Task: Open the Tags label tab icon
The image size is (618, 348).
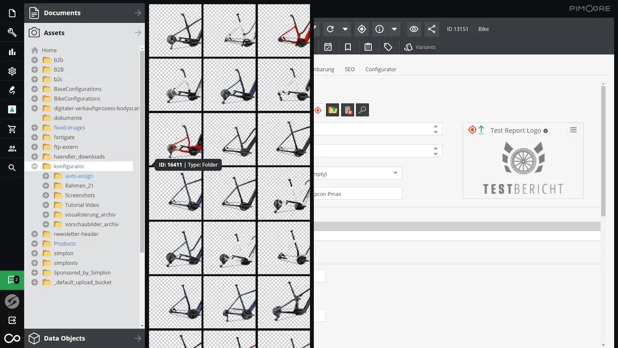Action: click(x=388, y=47)
